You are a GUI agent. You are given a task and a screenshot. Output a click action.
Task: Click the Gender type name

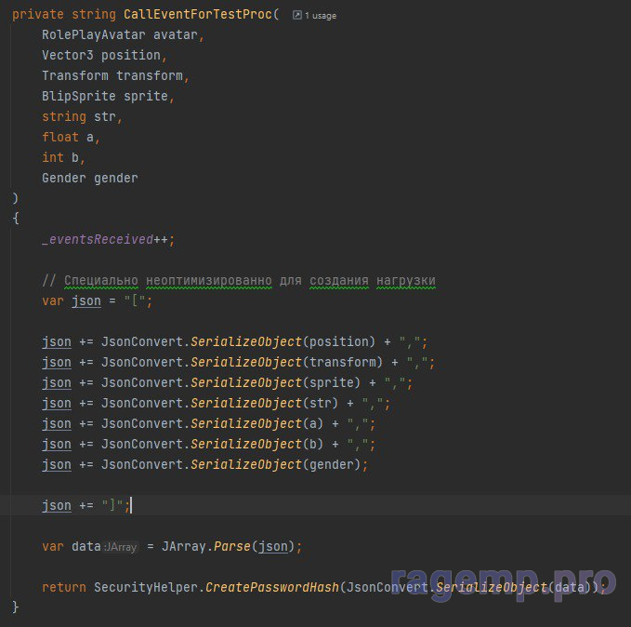(63, 178)
